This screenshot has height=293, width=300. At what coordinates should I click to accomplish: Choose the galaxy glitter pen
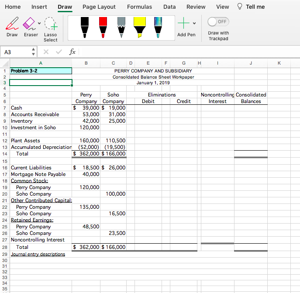158,28
